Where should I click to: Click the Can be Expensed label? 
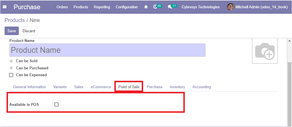click(x=31, y=75)
